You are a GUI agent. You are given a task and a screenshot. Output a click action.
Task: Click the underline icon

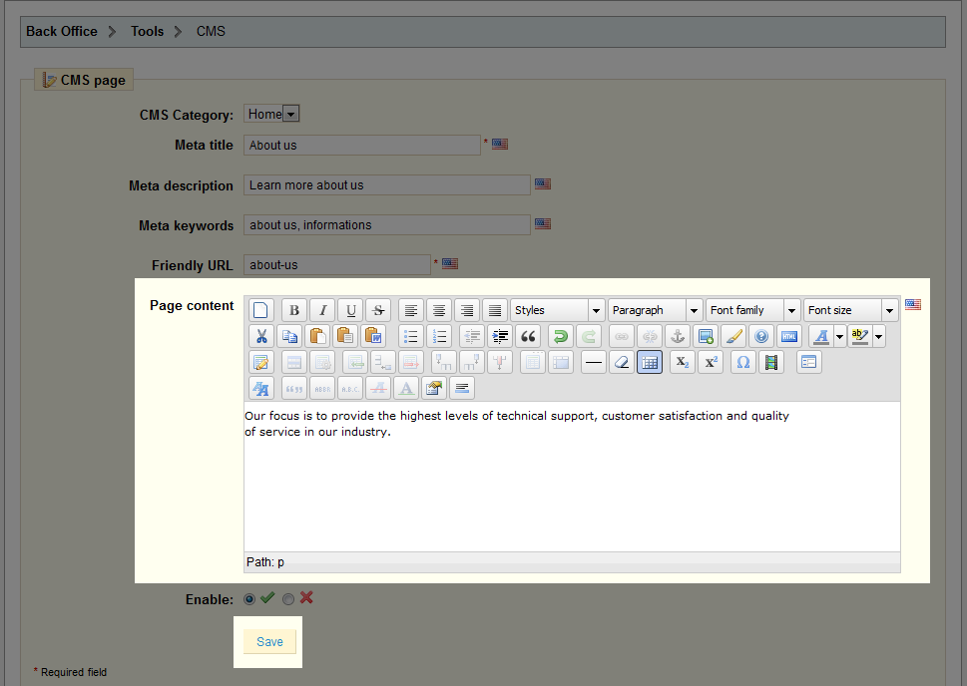tap(349, 310)
